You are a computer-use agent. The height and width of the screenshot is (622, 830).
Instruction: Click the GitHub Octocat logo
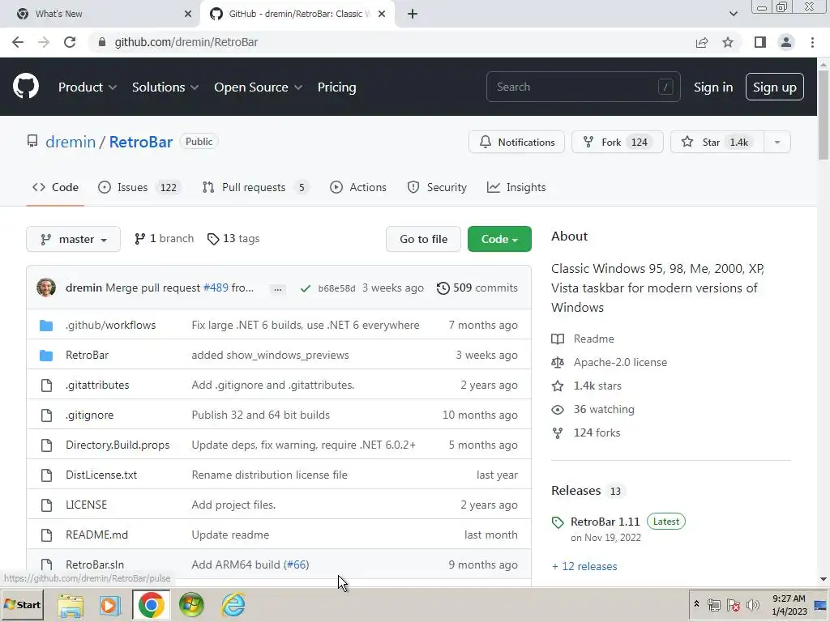[x=25, y=87]
